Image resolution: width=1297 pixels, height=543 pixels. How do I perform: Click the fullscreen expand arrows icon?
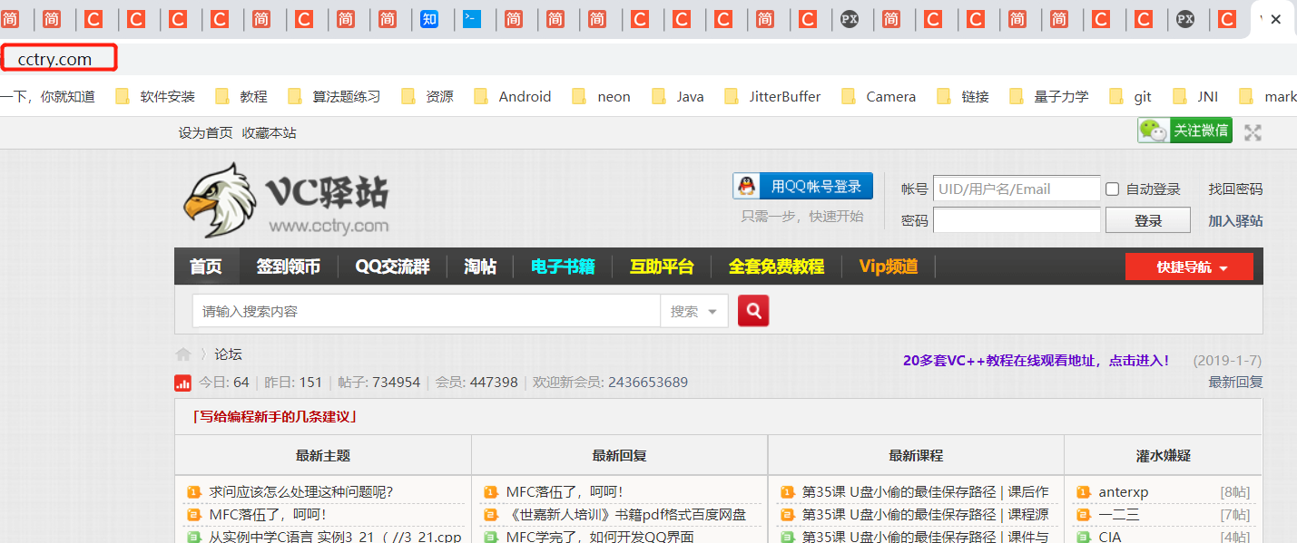[x=1253, y=131]
